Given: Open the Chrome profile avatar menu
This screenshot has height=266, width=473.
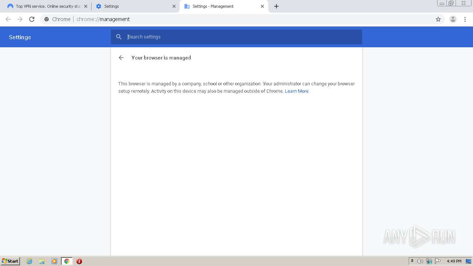Looking at the screenshot, I should (x=453, y=19).
